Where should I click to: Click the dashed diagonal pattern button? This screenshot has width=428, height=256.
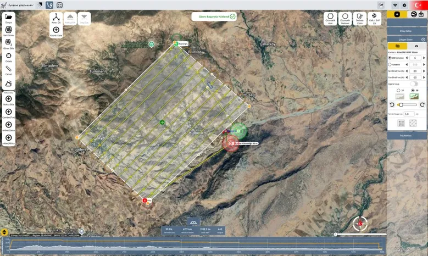pos(413,124)
